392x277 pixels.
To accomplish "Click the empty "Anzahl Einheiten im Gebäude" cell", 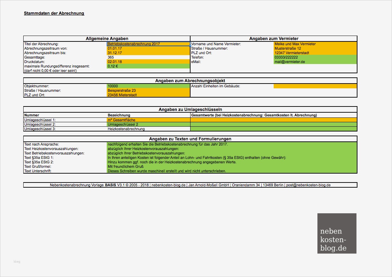I will tap(315, 86).
